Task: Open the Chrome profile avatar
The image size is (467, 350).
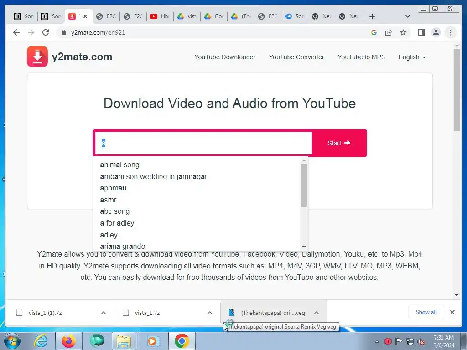Action: (436, 32)
